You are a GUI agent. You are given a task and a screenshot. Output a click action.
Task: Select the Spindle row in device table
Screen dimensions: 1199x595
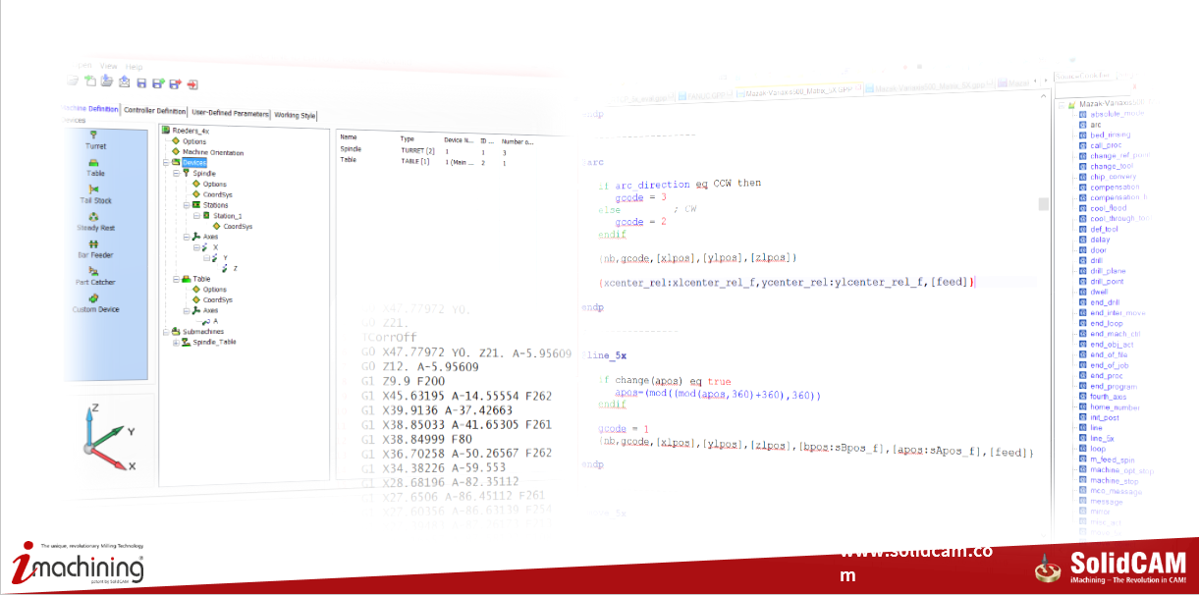click(x=351, y=150)
